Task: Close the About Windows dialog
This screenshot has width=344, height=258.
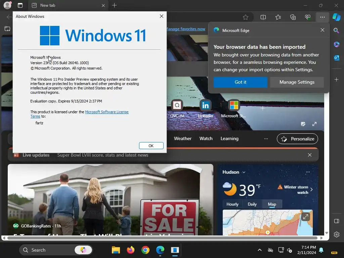Action: point(162,16)
